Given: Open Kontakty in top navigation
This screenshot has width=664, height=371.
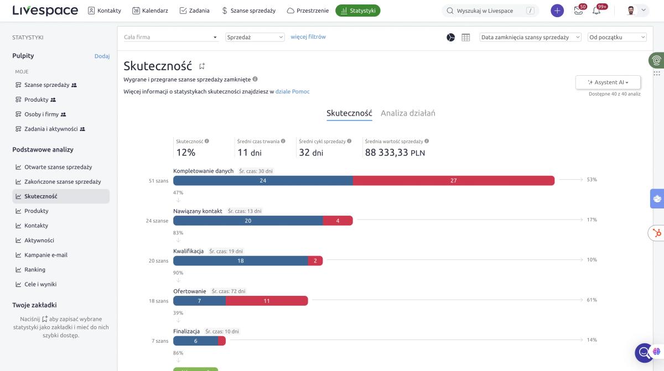Looking at the screenshot, I should pyautogui.click(x=105, y=11).
